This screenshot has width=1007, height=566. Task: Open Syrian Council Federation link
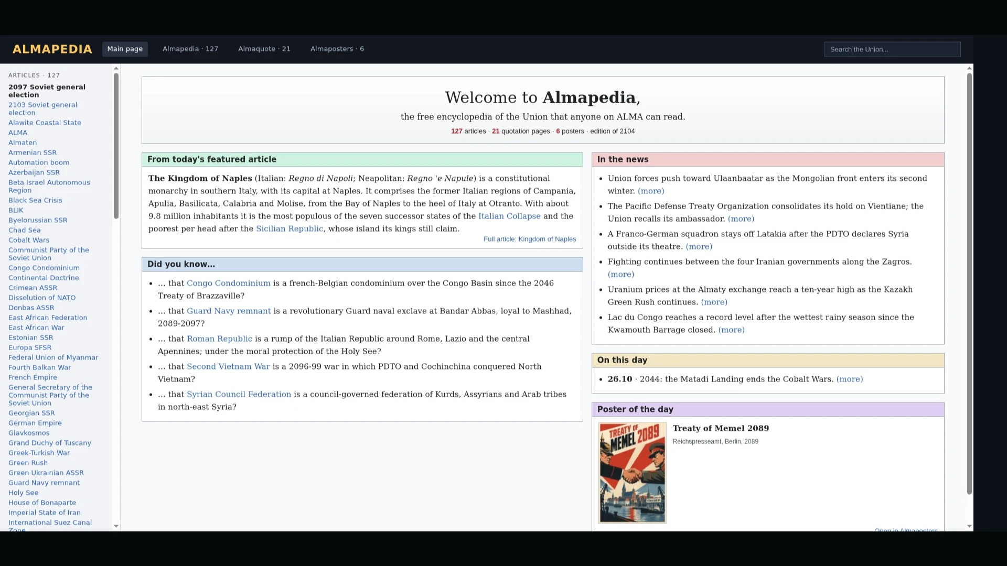pos(239,395)
